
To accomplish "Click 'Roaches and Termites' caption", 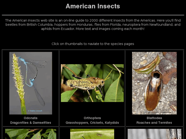I will (x=154, y=123).
